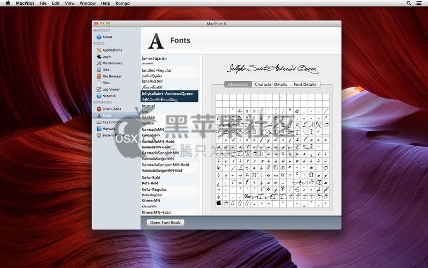Select the Omega glyph in character grid
Viewport: 428px width, 268px height.
click(x=311, y=175)
